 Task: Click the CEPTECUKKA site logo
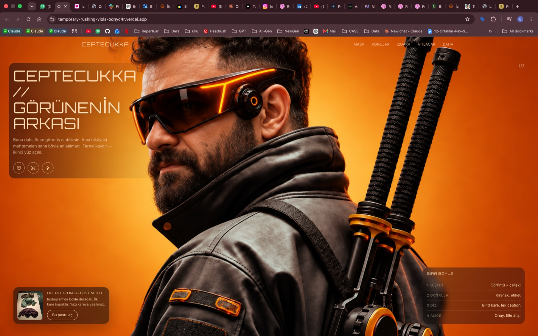tap(105, 44)
